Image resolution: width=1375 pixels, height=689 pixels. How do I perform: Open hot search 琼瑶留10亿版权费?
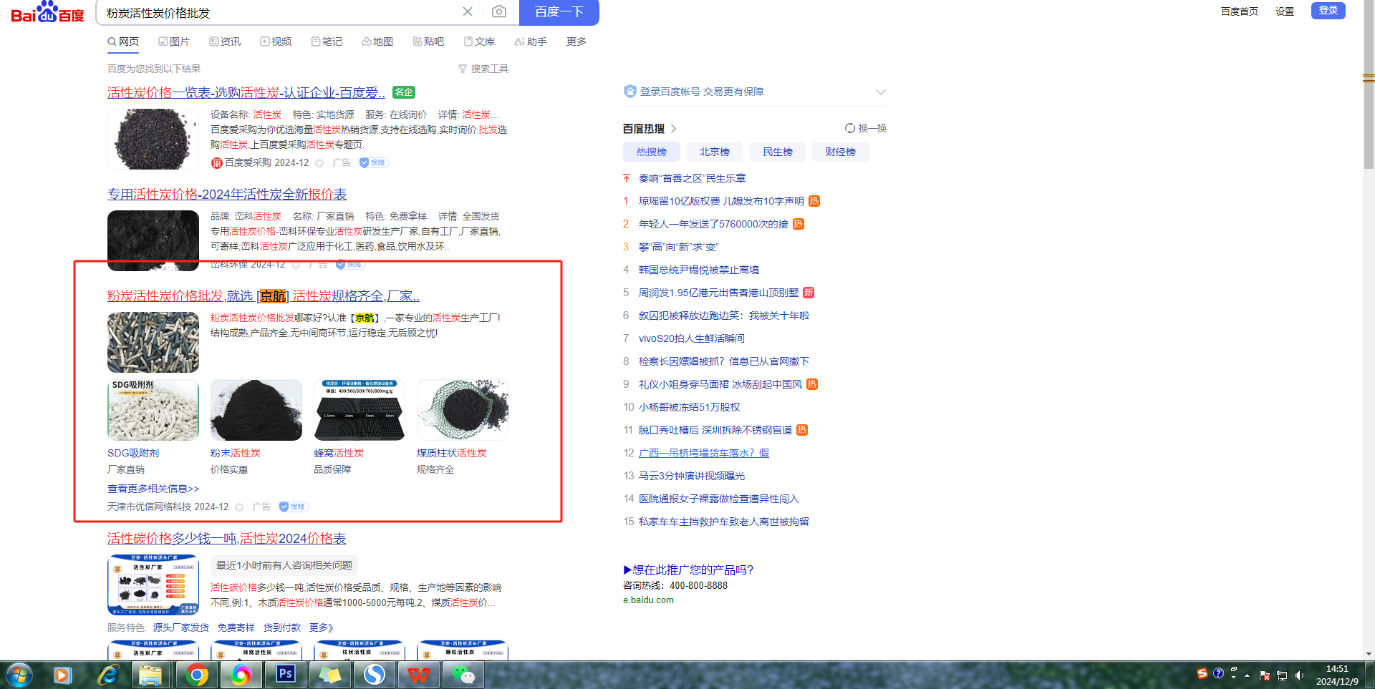click(x=721, y=201)
